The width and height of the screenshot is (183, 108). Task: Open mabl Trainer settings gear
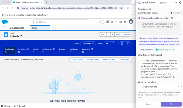[180, 3]
